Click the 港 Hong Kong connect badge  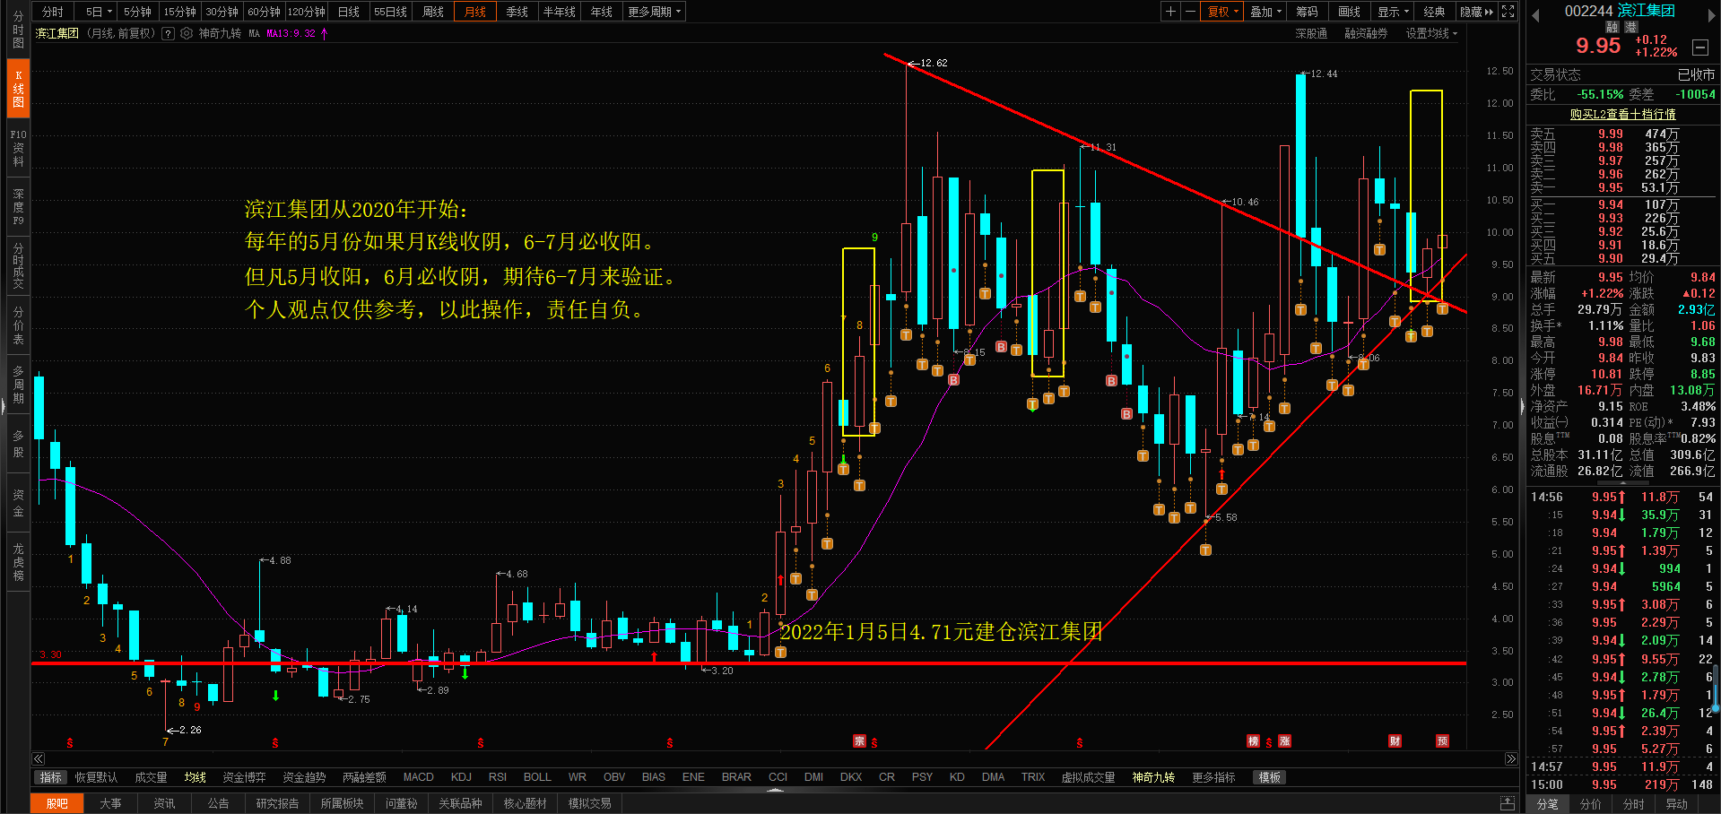[x=1630, y=27]
